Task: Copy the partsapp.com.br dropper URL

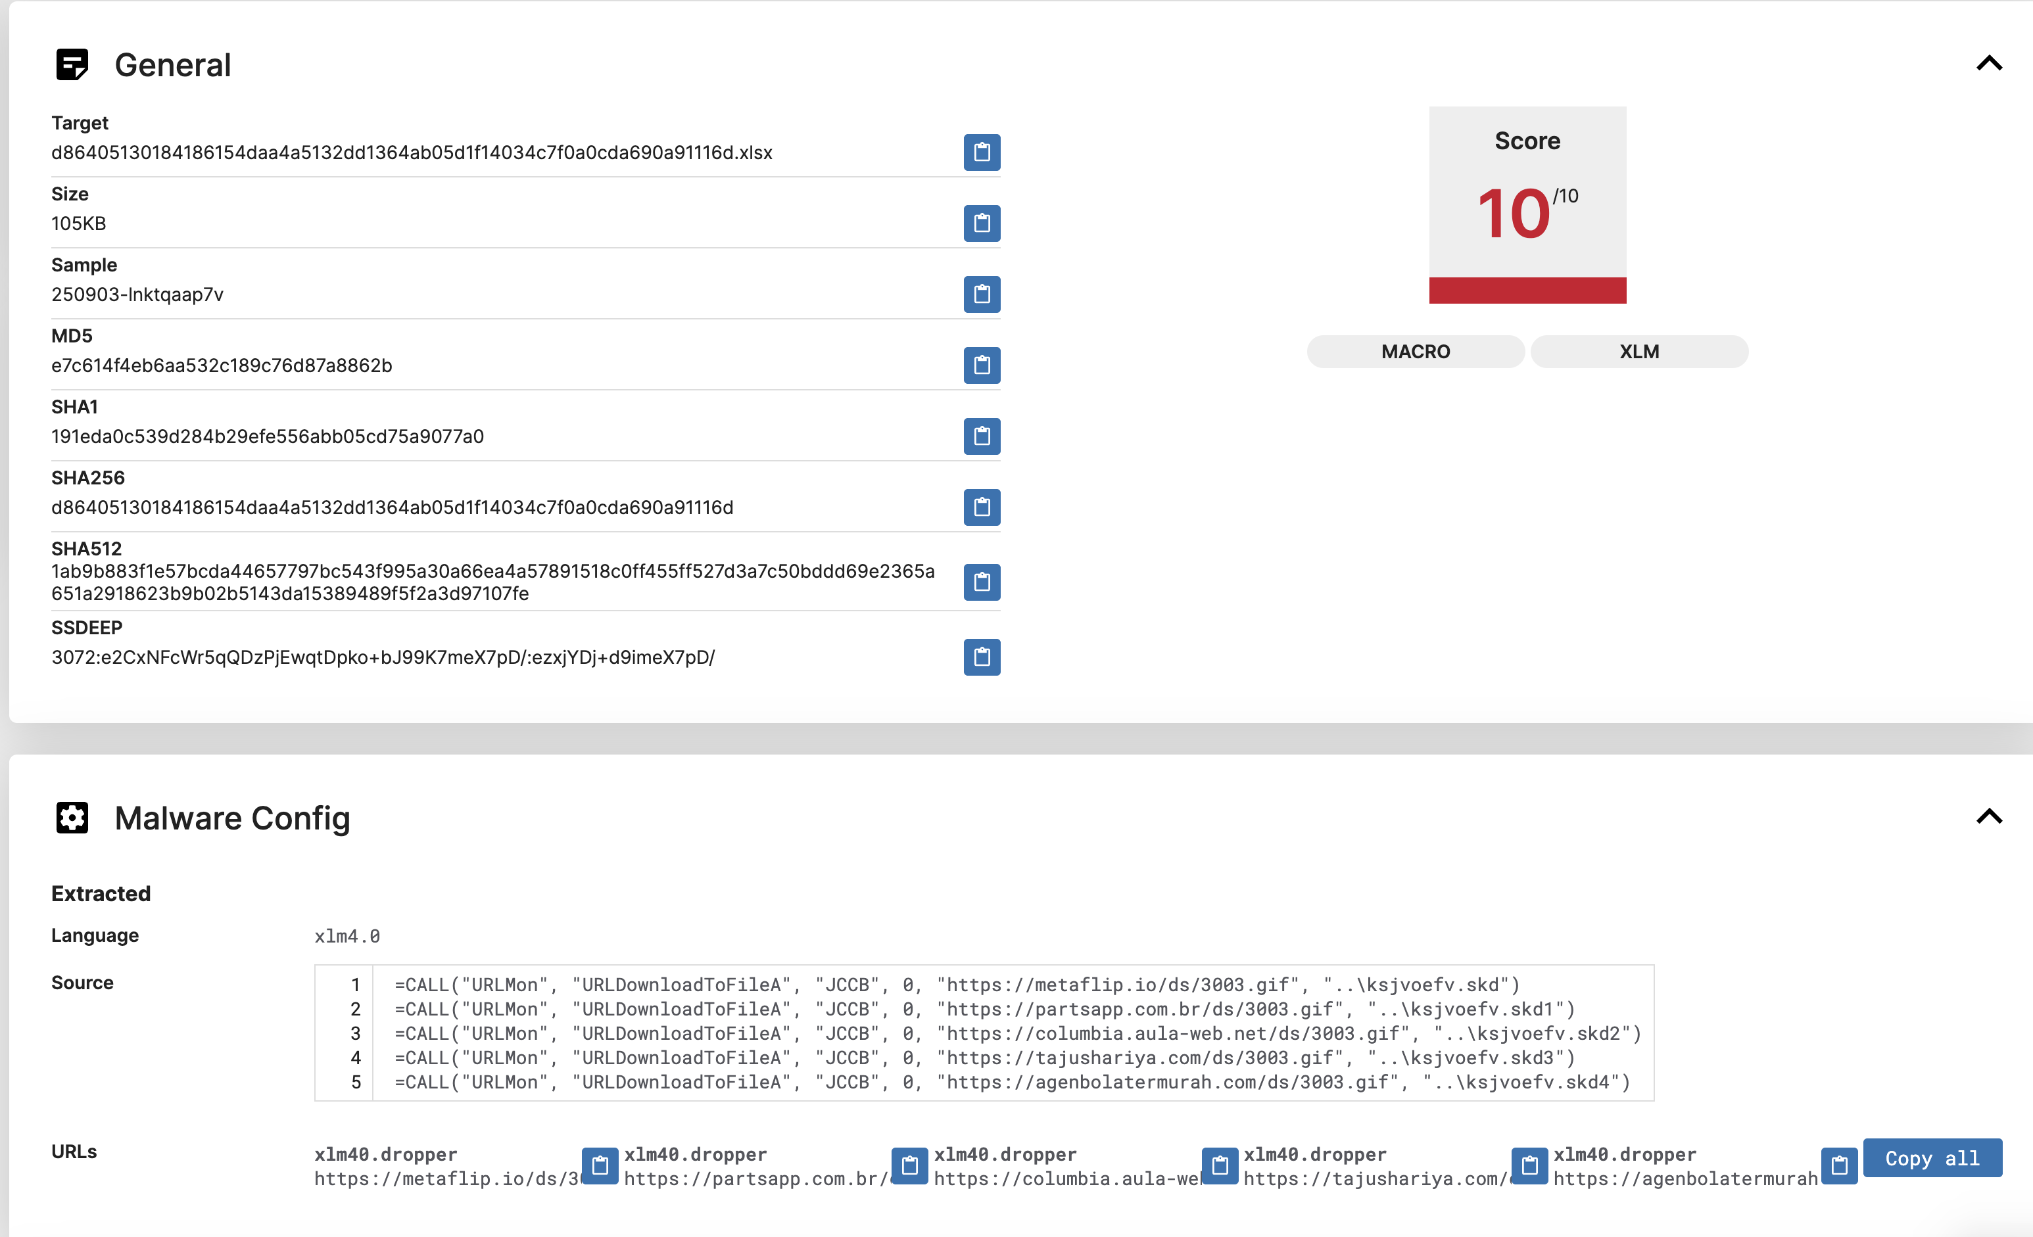Action: pos(909,1165)
